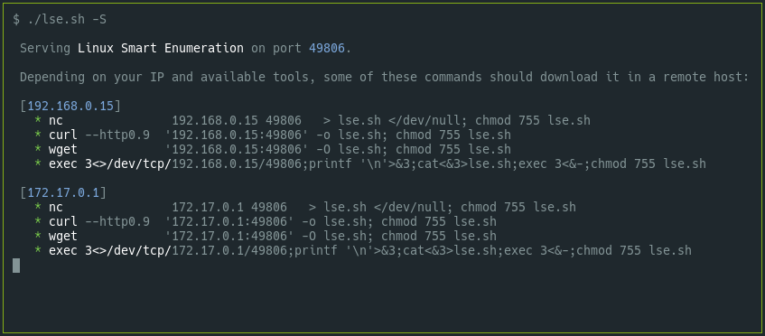
Task: Click the [192.168.0.15] section header
Action: tap(70, 106)
